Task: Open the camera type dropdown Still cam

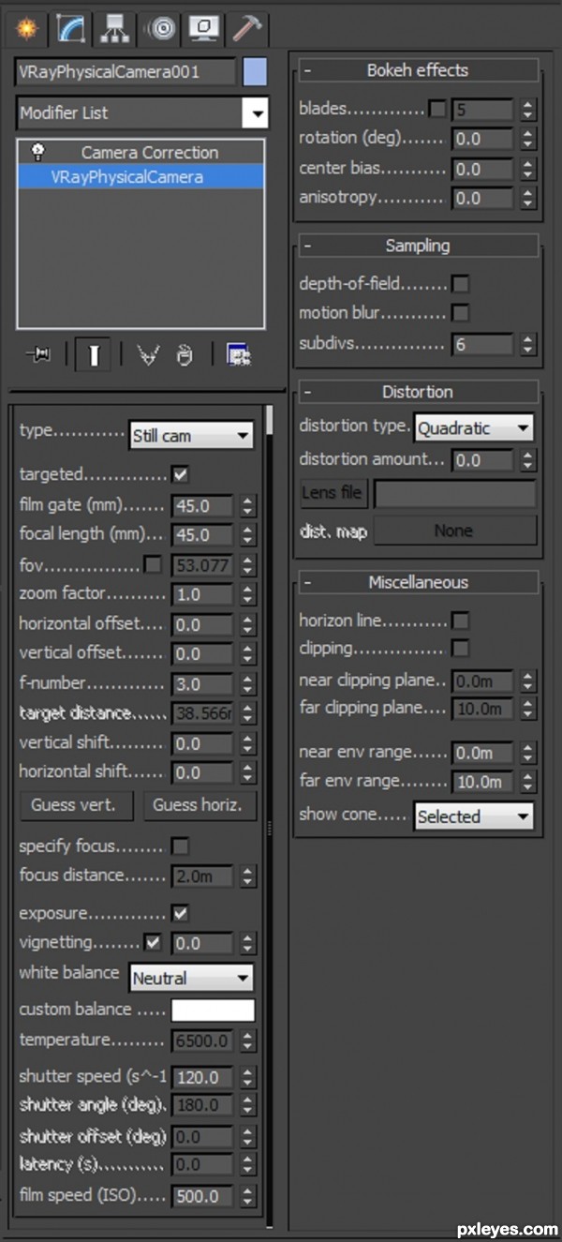Action: pyautogui.click(x=192, y=435)
